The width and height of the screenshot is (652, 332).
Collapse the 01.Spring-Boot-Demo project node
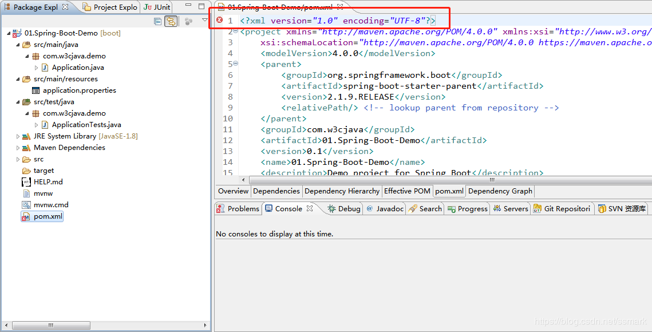coord(9,33)
